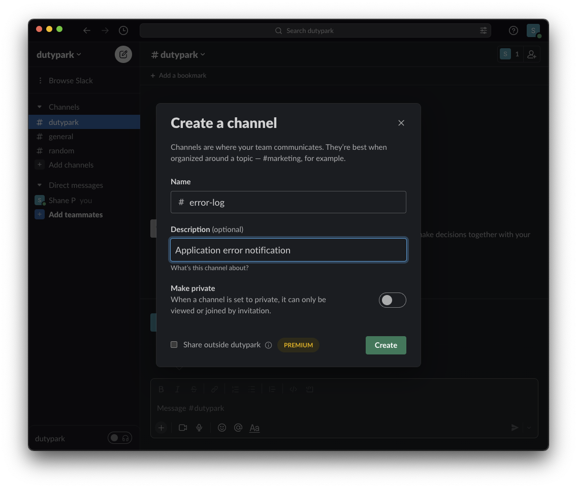Click Add channels in sidebar
This screenshot has height=488, width=577.
click(x=84, y=165)
